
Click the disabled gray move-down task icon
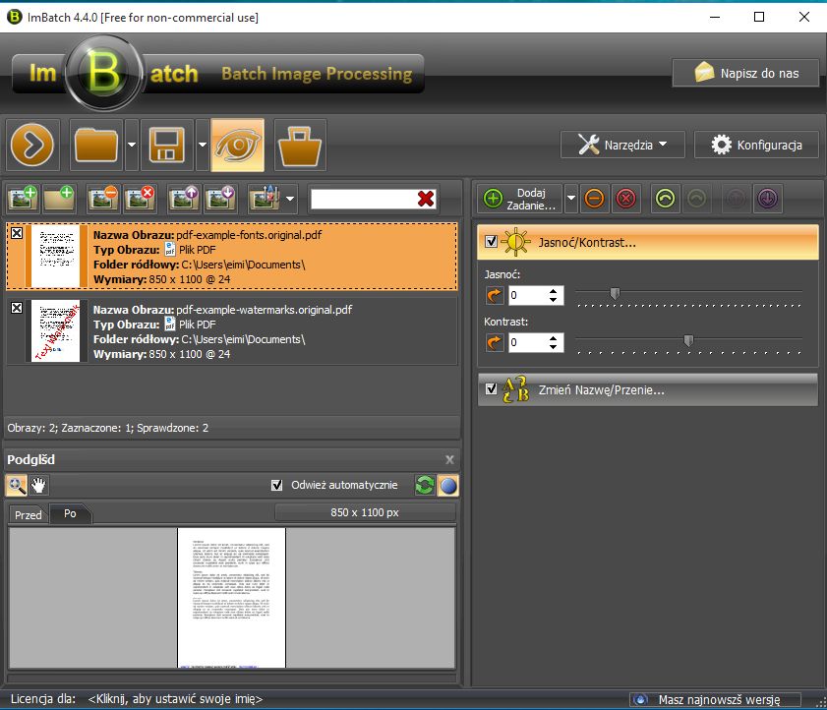[697, 199]
